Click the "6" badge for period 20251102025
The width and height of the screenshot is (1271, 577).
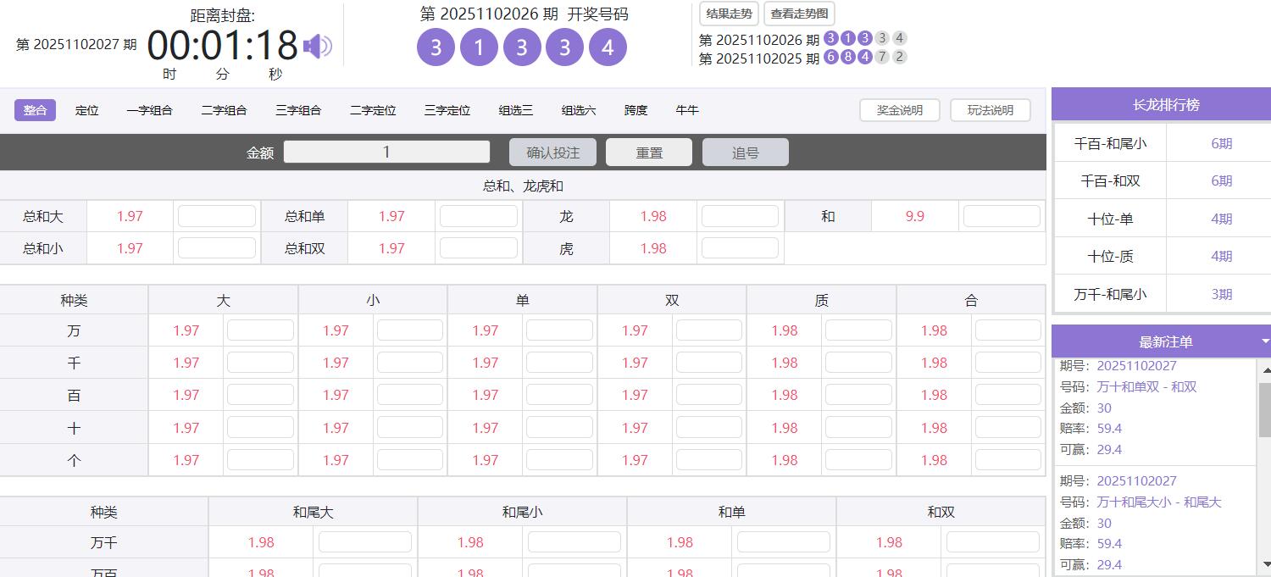pos(831,58)
